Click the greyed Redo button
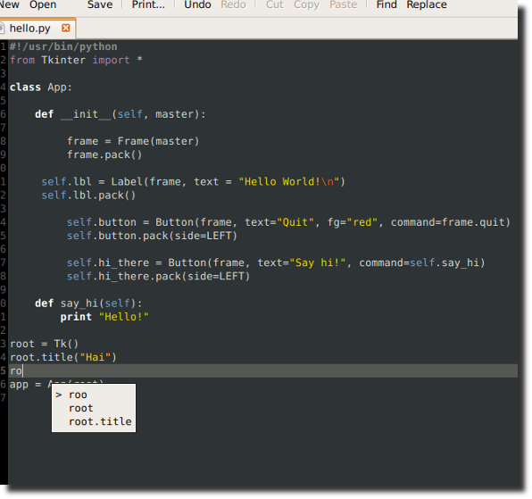 [x=233, y=4]
